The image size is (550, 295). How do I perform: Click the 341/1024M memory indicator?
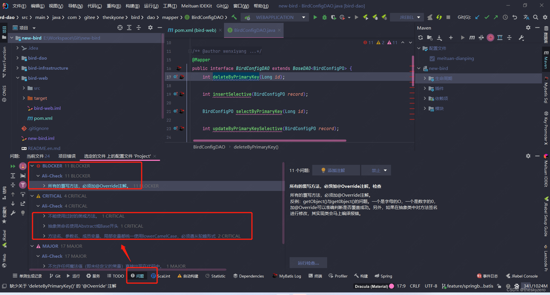[x=535, y=286]
